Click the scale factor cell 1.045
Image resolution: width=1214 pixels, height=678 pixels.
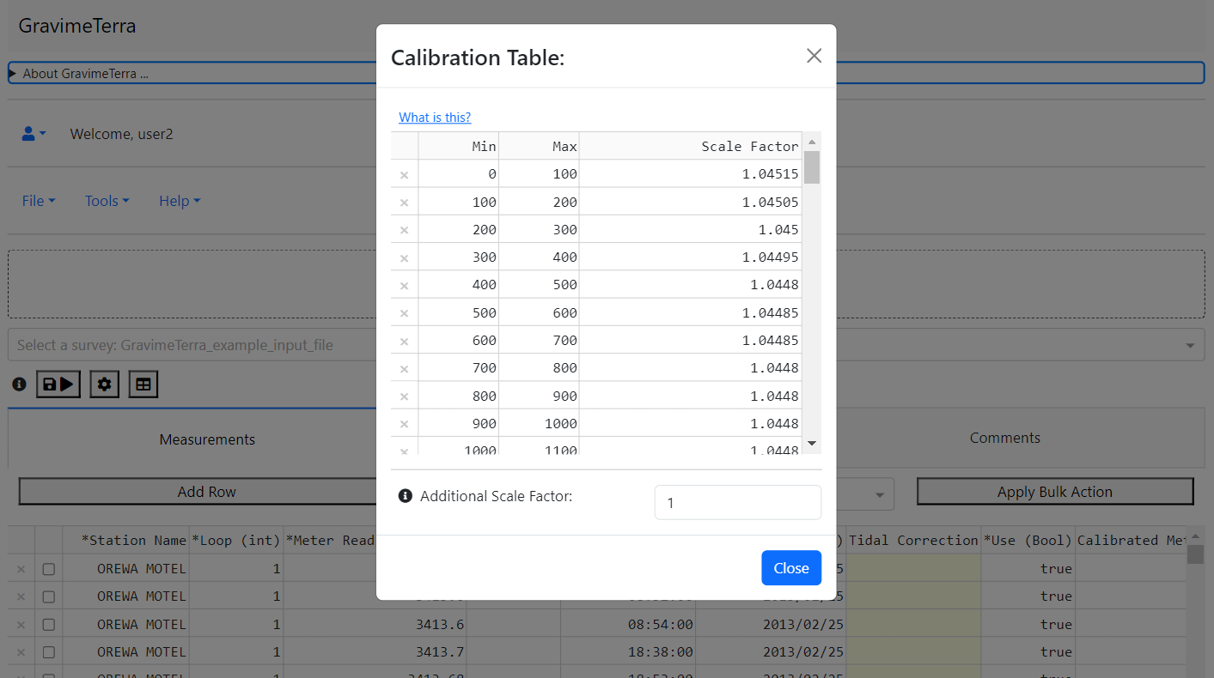coord(691,230)
